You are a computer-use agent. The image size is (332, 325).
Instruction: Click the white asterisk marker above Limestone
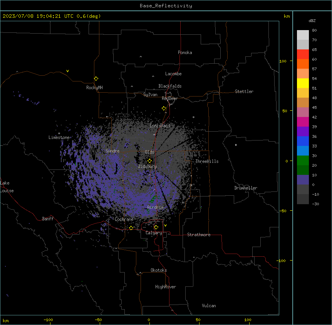click(59, 134)
